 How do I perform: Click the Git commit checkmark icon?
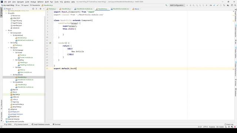[217, 5]
